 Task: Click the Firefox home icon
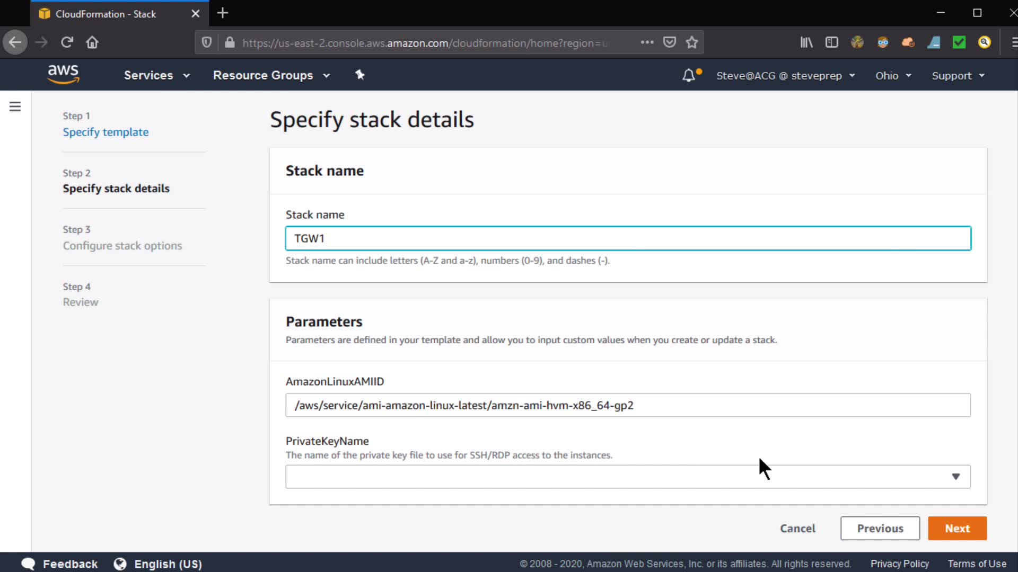pyautogui.click(x=92, y=42)
